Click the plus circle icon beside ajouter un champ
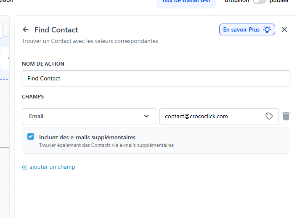Viewport: 297px width, 218px height. click(x=25, y=167)
